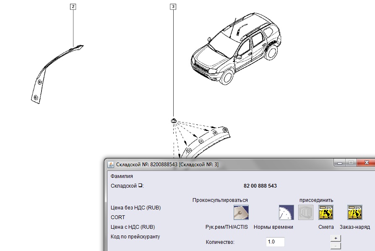The image size is (375, 251).
Task: Open the Заказ-наряд work order icon
Action: [354, 212]
